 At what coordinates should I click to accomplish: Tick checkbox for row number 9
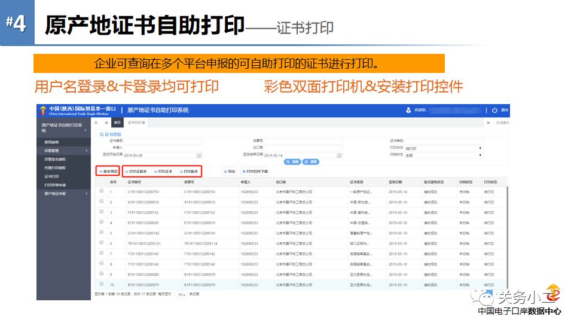tap(102, 273)
